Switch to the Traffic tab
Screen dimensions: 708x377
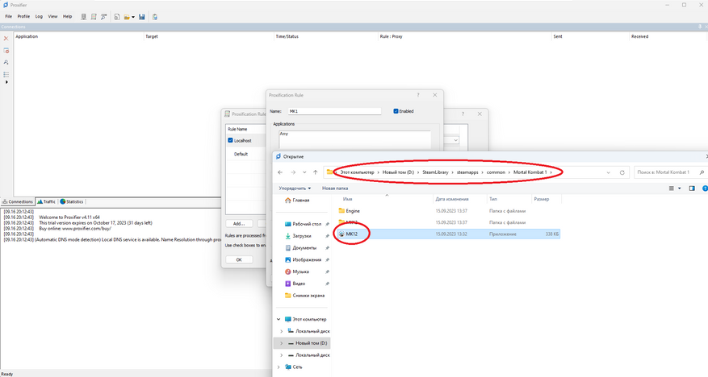tap(46, 201)
